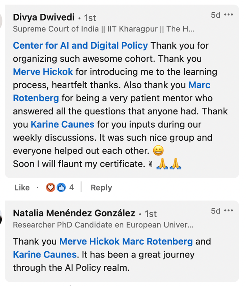Open more options on Natalia's comment
Image resolution: width=246 pixels, height=286 pixels.
[229, 211]
